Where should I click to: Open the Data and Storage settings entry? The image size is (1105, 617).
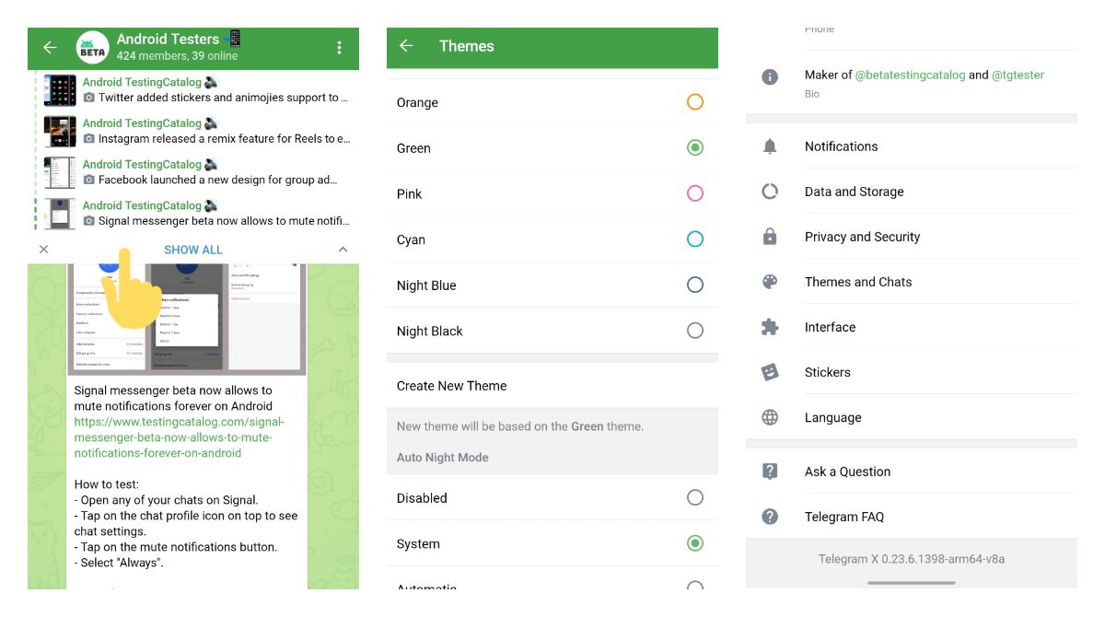(x=854, y=192)
